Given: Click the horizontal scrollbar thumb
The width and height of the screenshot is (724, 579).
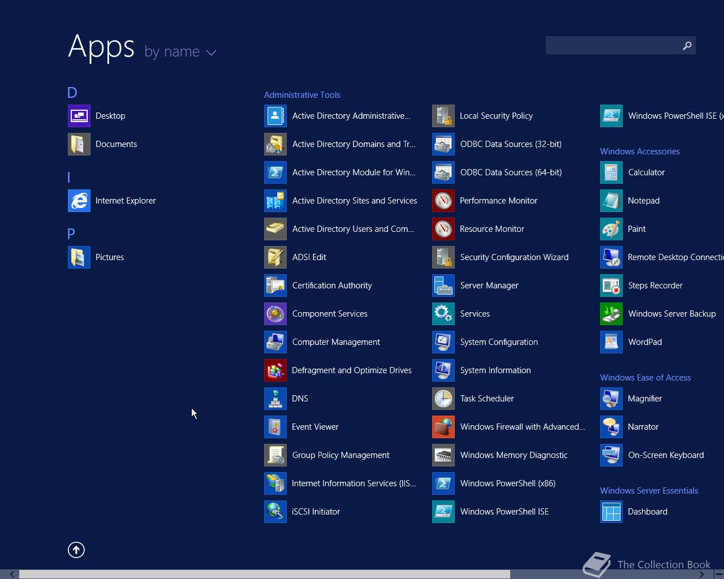Looking at the screenshot, I should [x=265, y=574].
